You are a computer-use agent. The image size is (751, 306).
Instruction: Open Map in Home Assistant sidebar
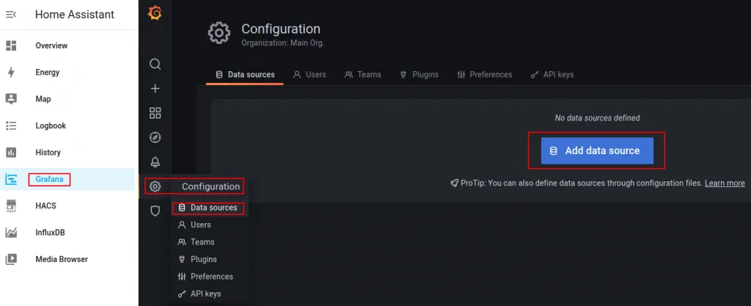(x=43, y=99)
